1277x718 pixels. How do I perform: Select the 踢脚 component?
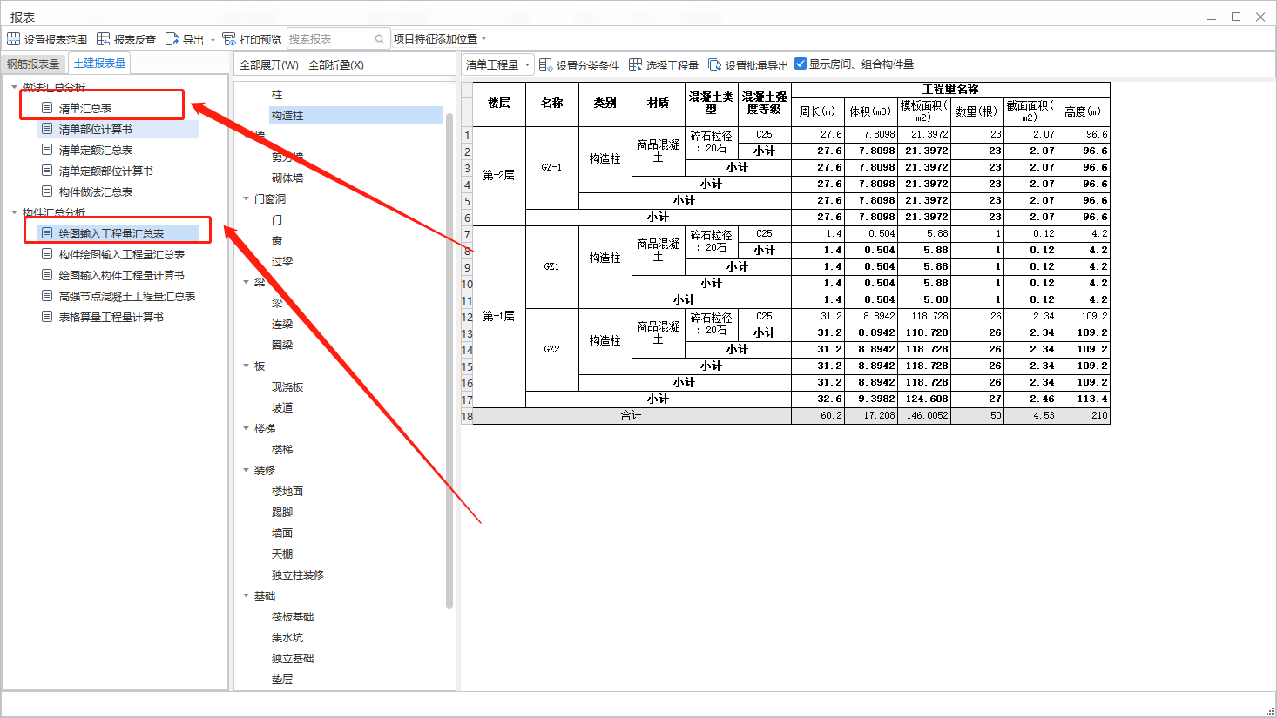[282, 513]
